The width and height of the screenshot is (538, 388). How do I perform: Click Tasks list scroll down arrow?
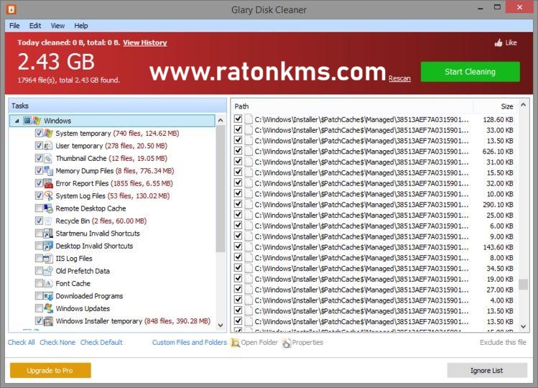[x=221, y=325]
